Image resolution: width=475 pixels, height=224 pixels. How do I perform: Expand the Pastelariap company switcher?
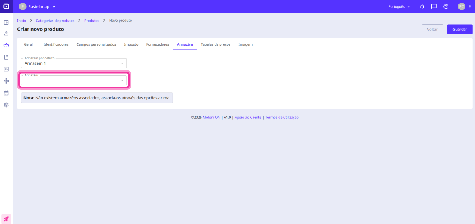pos(38,7)
